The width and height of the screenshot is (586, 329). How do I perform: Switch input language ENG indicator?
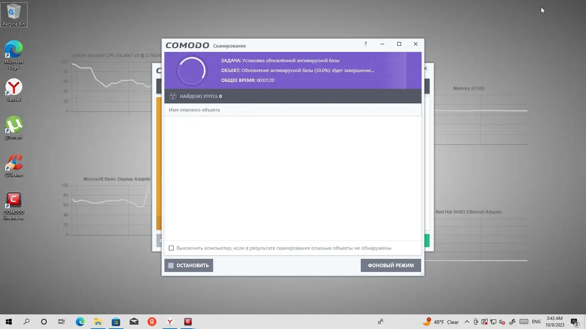coord(536,322)
